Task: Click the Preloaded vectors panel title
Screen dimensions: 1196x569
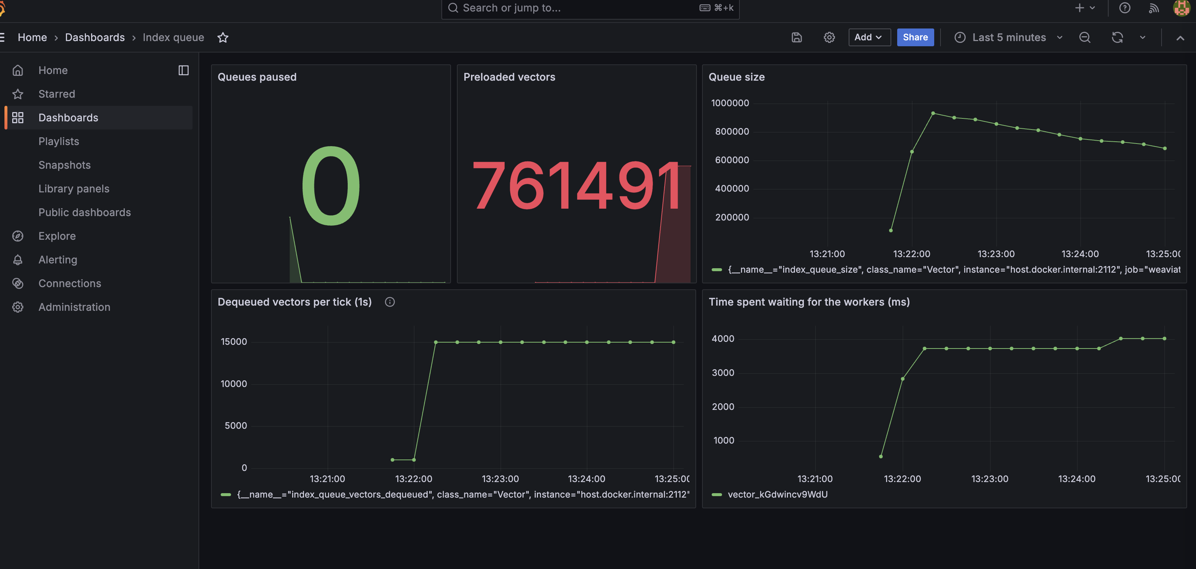Action: point(509,77)
